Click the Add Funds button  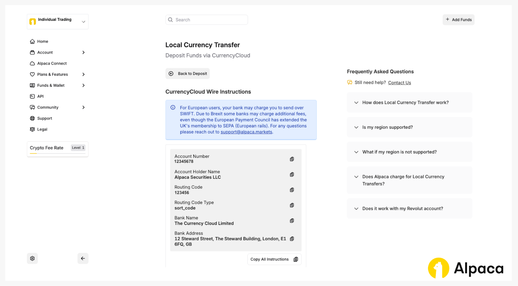tap(458, 20)
